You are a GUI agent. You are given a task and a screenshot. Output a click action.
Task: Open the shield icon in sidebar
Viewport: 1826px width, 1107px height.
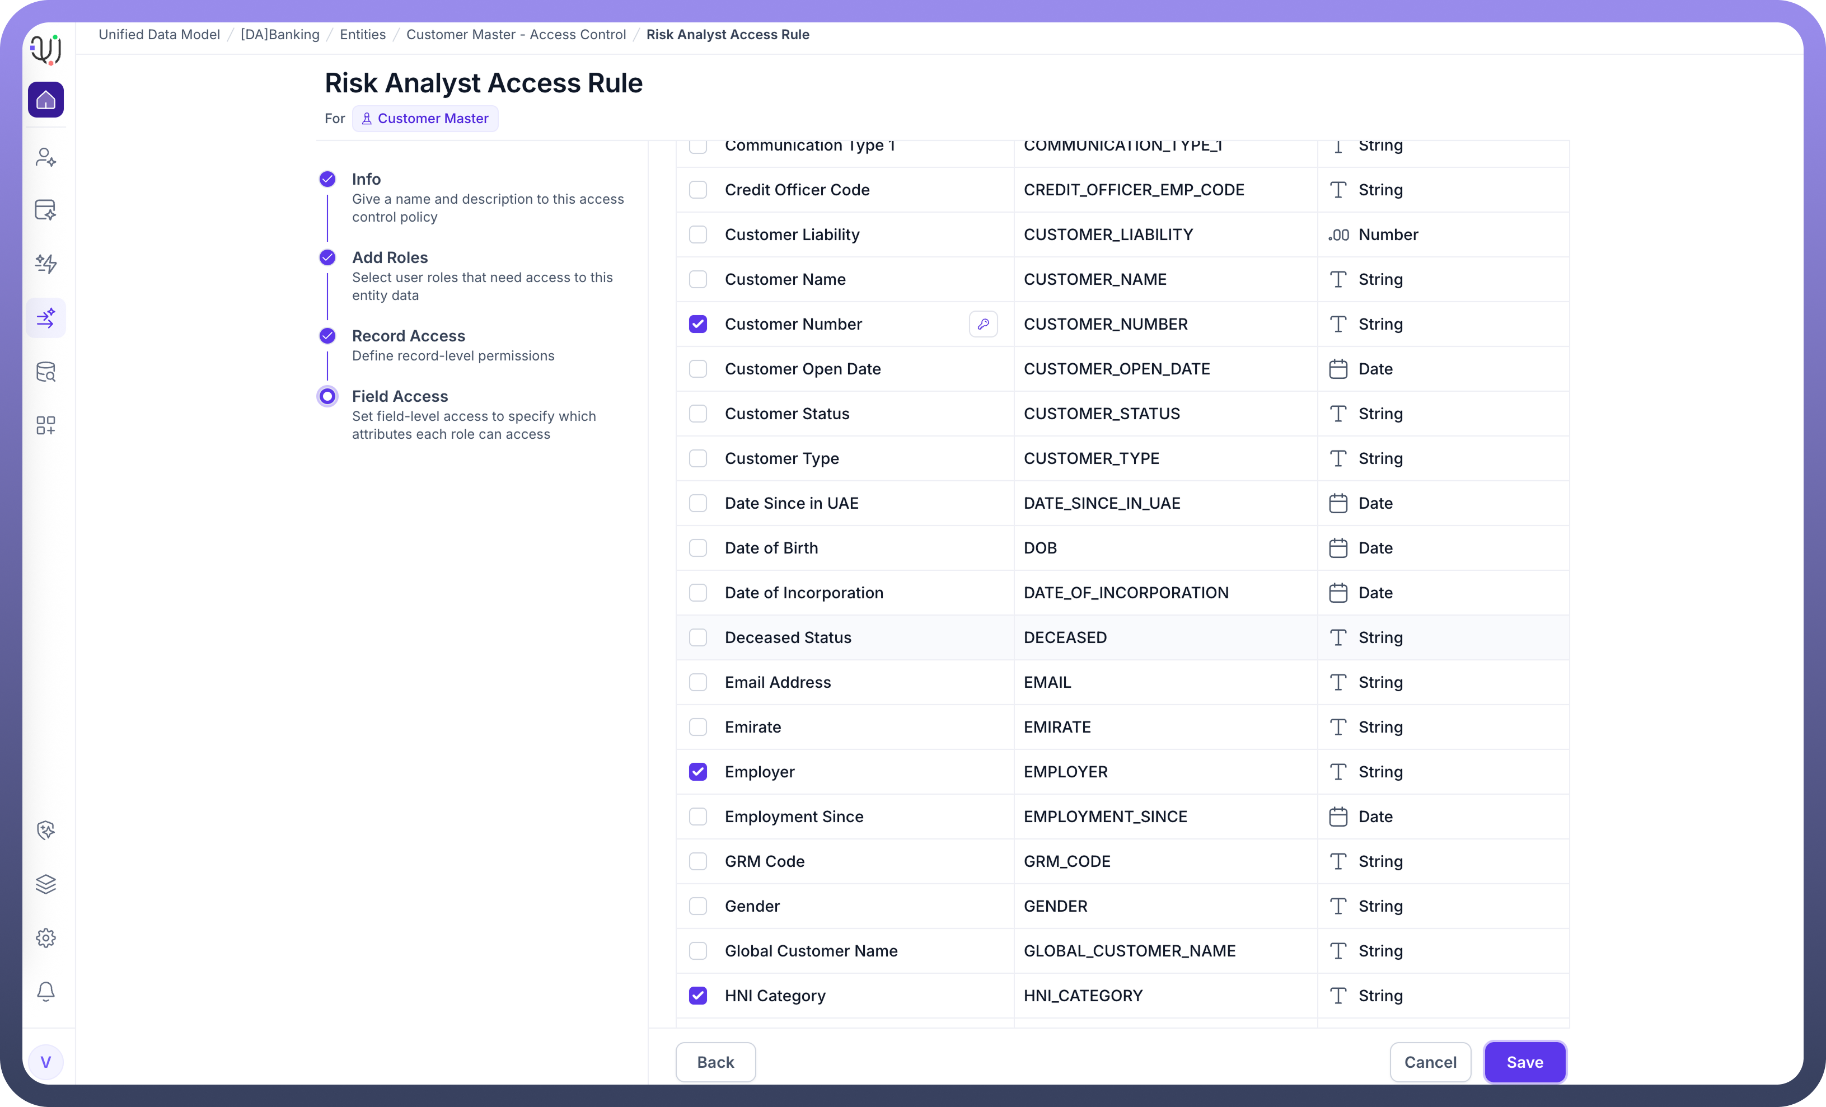point(46,830)
